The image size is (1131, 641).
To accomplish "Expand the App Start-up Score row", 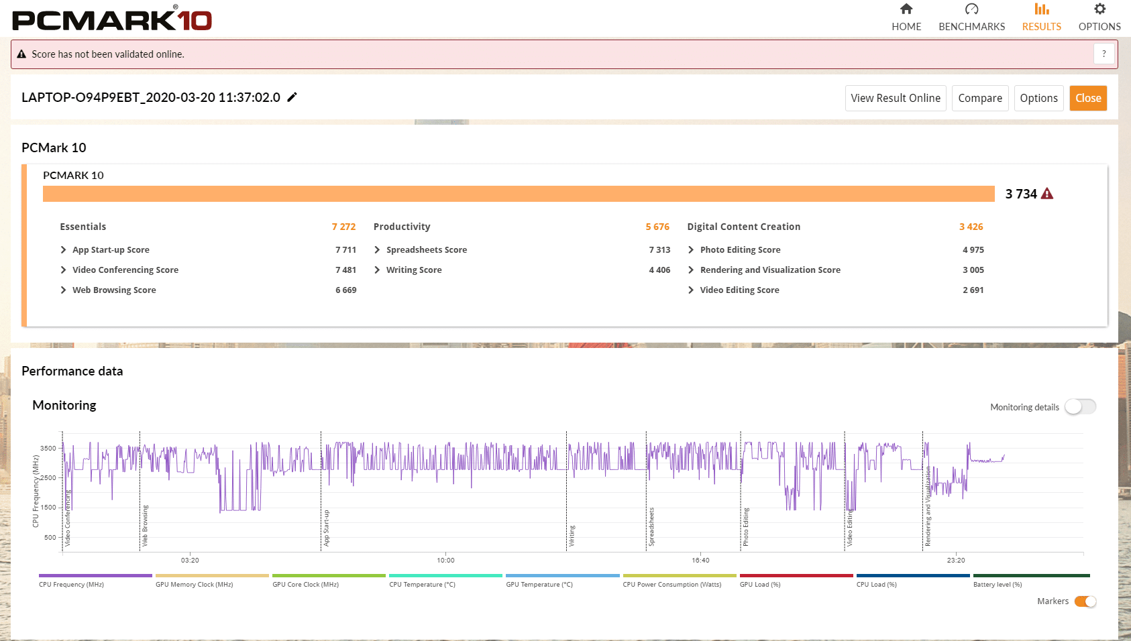I will tap(64, 249).
